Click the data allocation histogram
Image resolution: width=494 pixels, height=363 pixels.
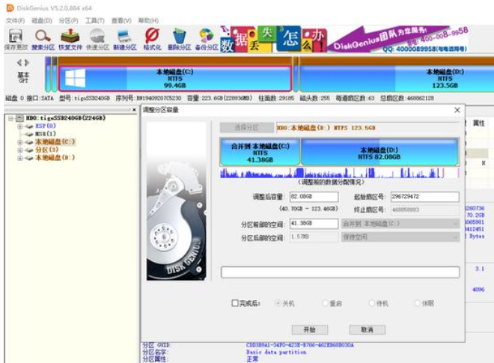tap(339, 173)
